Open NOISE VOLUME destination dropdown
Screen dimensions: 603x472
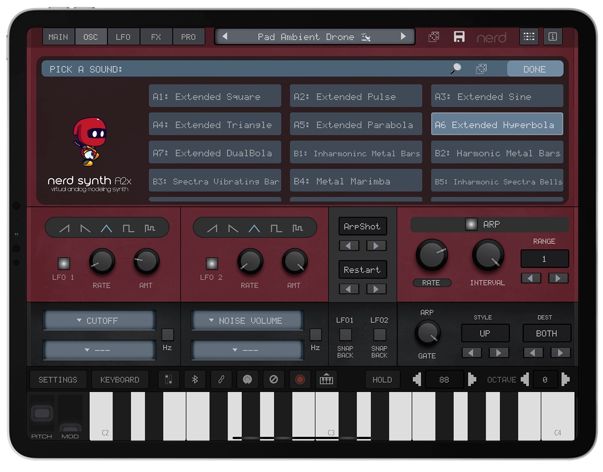(x=247, y=320)
